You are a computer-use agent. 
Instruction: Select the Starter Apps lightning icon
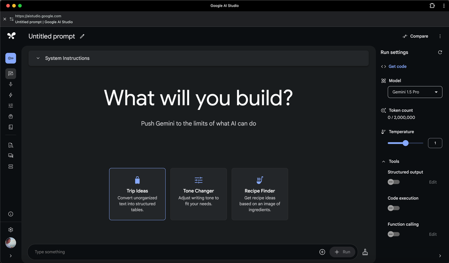pos(11,95)
